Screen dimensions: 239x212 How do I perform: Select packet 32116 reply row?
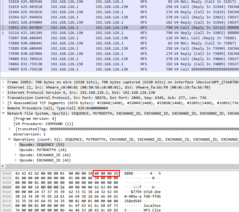(x=119, y=33)
